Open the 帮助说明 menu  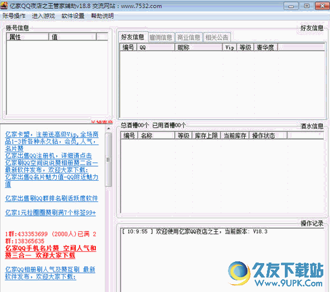tap(103, 16)
